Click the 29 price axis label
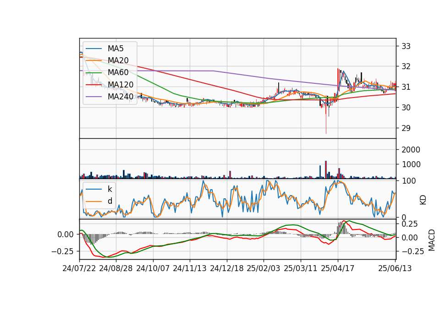The width and height of the screenshot is (440, 316). (406, 128)
